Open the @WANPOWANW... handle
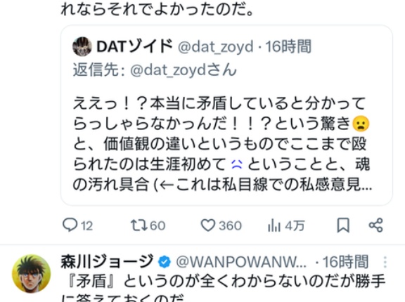The width and height of the screenshot is (405, 302). (x=241, y=262)
